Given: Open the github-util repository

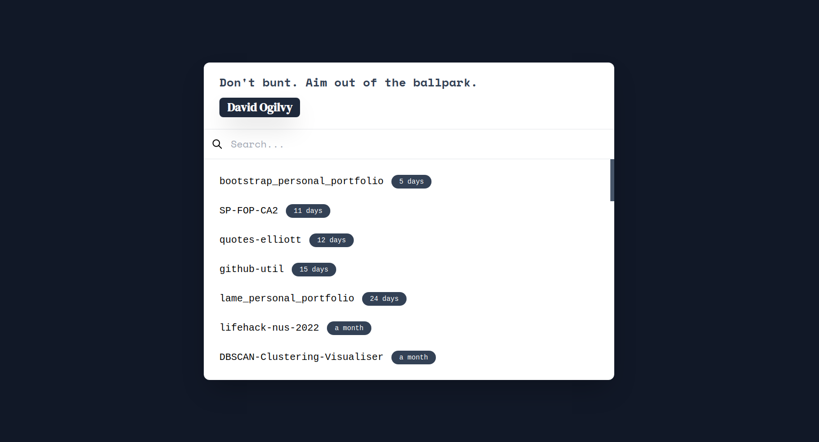Looking at the screenshot, I should click(x=252, y=269).
